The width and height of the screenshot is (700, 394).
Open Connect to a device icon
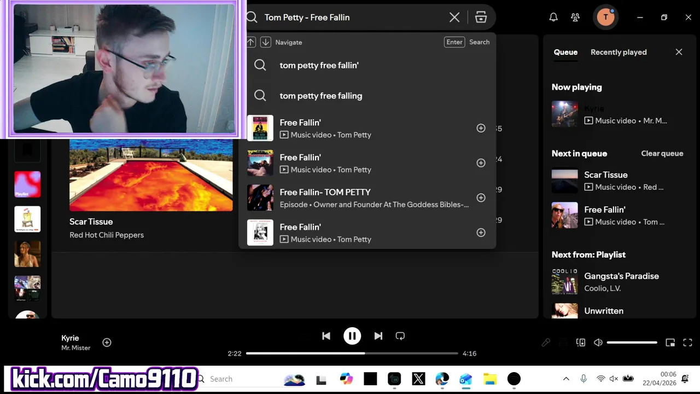click(x=581, y=343)
